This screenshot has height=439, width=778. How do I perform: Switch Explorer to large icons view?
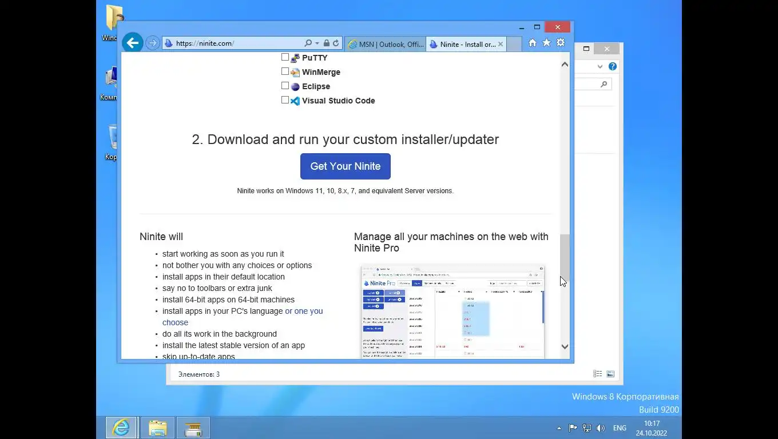[610, 374]
